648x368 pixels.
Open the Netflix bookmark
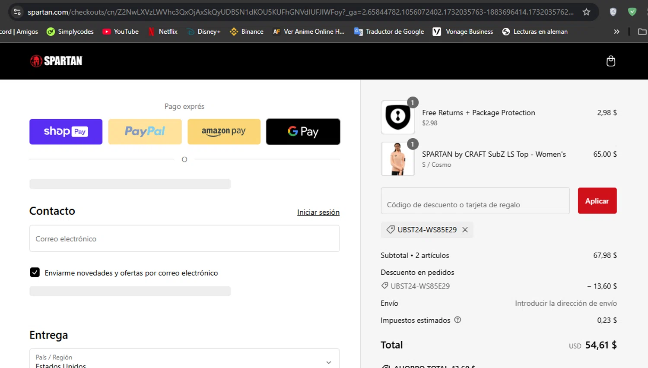163,32
